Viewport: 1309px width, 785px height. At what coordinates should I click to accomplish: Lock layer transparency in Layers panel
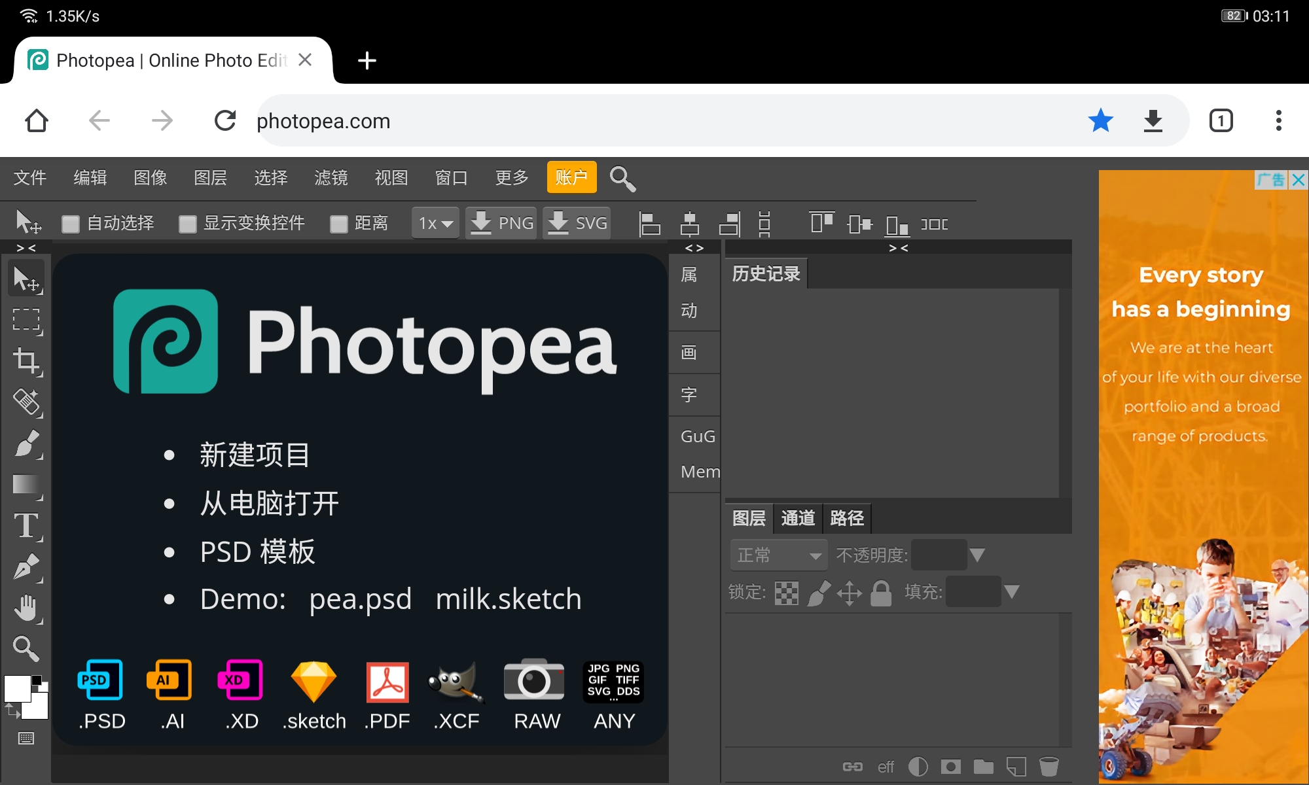click(x=787, y=593)
